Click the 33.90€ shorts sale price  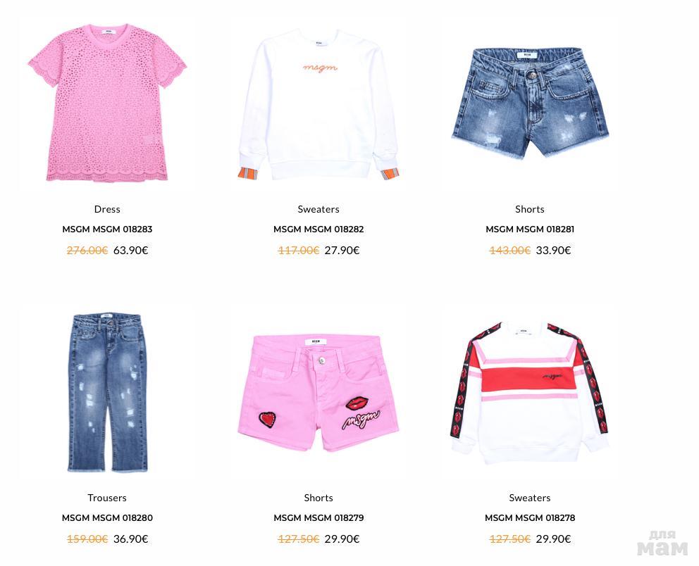pyautogui.click(x=553, y=251)
